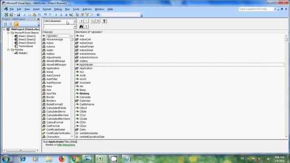Collapse the Microsoft Excel Objects folder

(8, 33)
